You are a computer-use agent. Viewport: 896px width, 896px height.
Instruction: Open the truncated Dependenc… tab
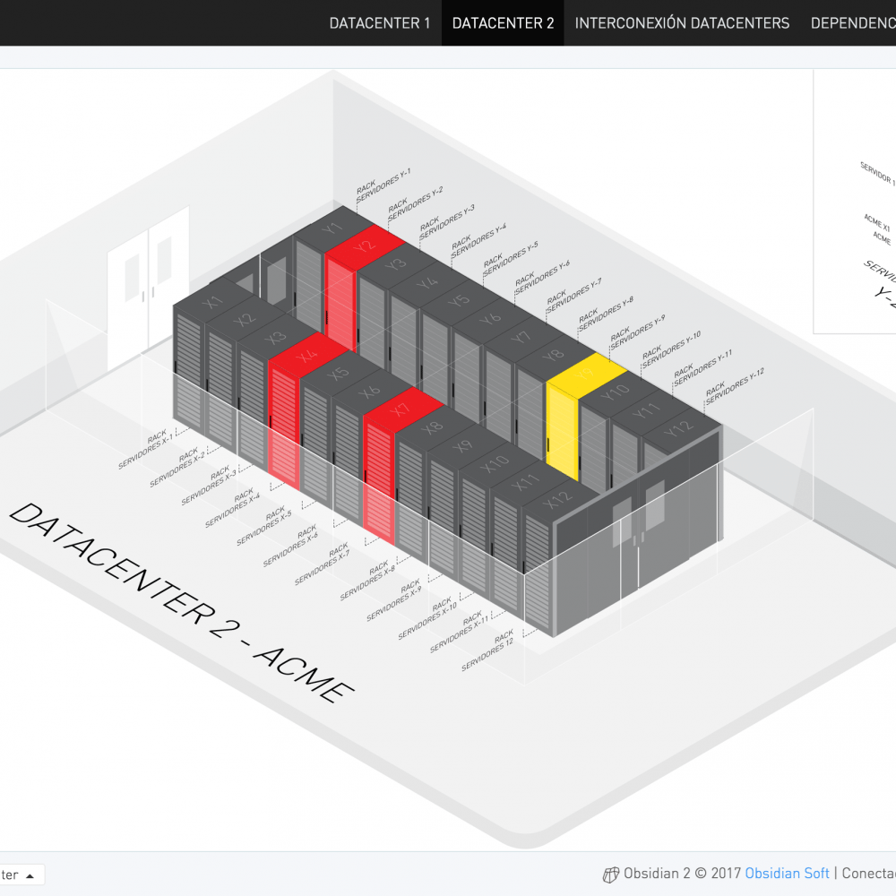coord(852,23)
